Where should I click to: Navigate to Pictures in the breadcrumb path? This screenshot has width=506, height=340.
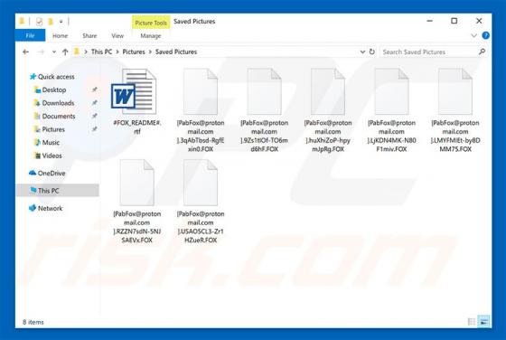[134, 52]
